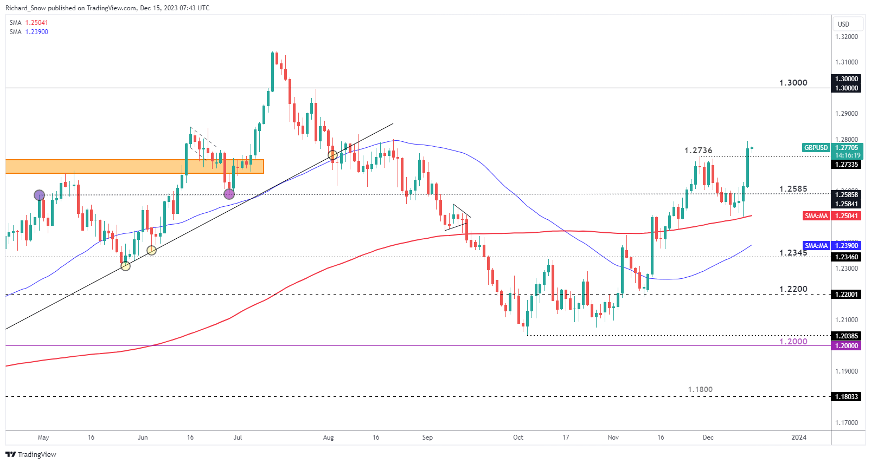871x464 pixels.
Task: Click the 1.2200 level annotation text
Action: [x=793, y=289]
